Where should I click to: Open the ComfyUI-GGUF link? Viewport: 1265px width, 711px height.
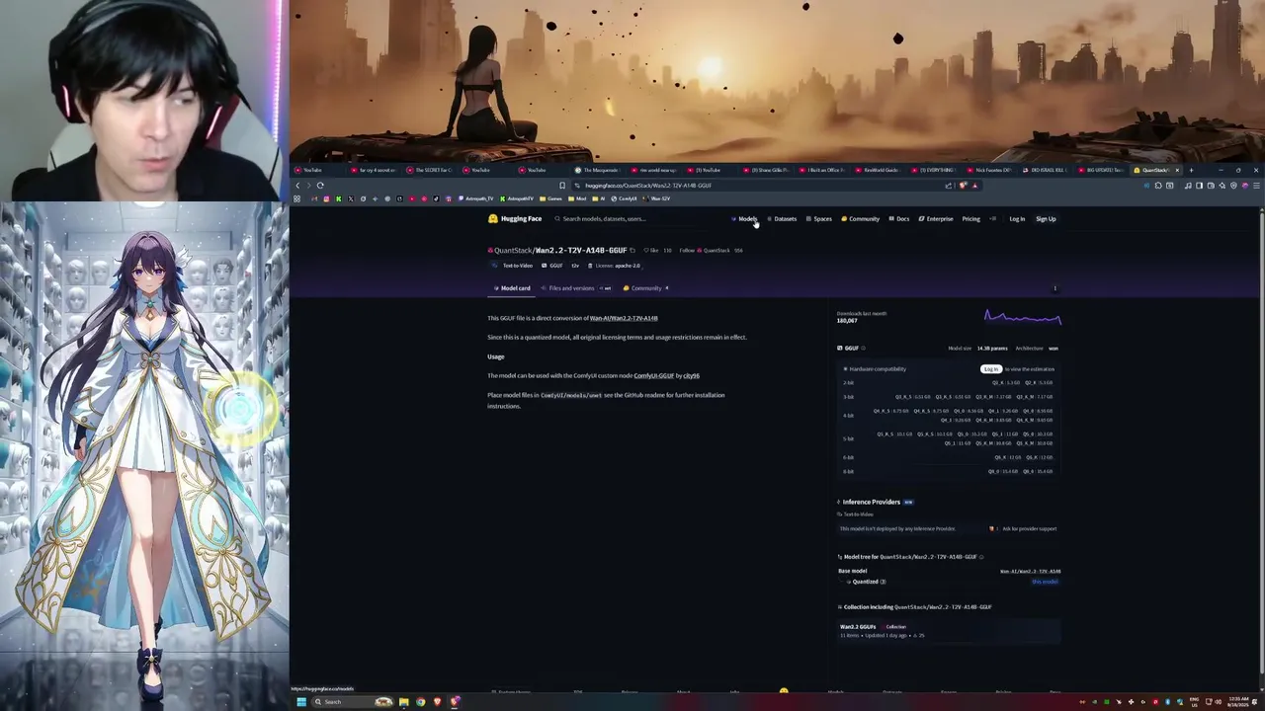pyautogui.click(x=653, y=375)
